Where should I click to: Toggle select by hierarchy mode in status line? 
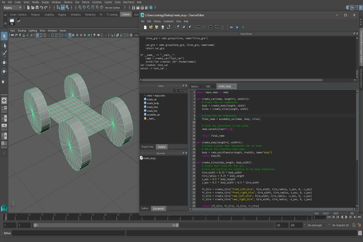point(58,8)
